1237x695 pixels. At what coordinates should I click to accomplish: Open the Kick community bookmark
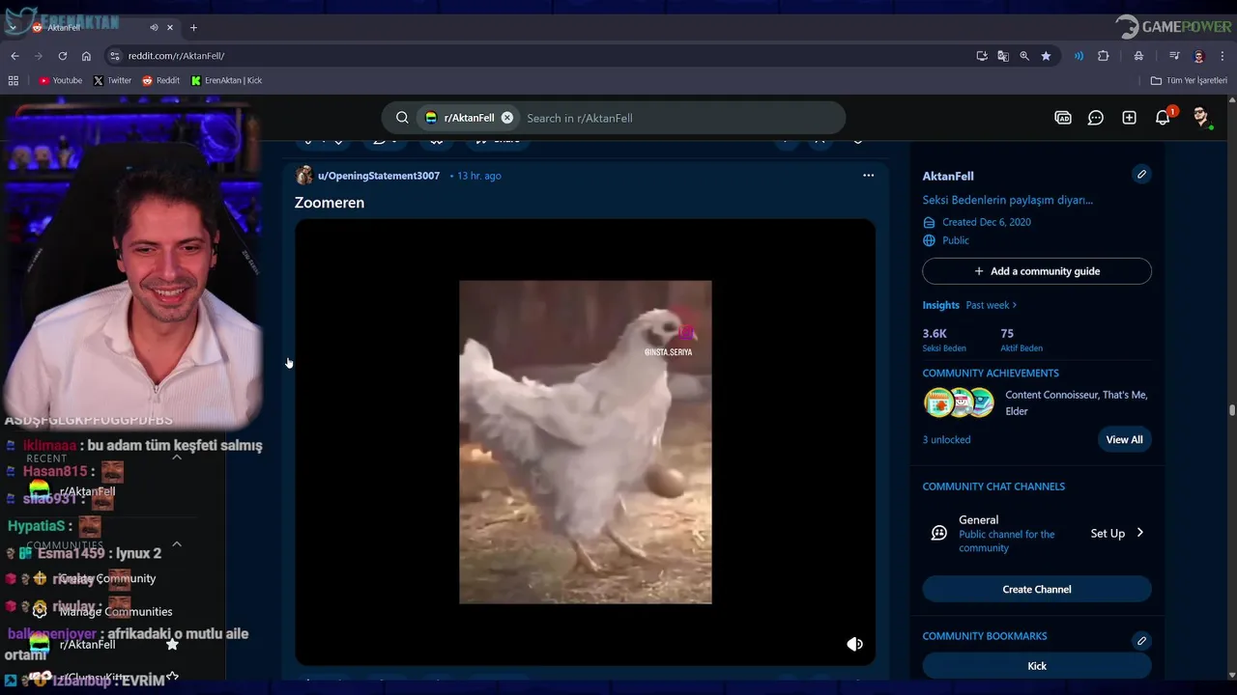point(1037,666)
